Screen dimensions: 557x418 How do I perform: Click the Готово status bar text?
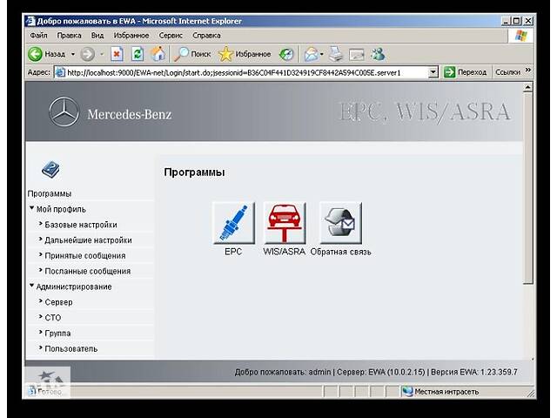[50, 391]
